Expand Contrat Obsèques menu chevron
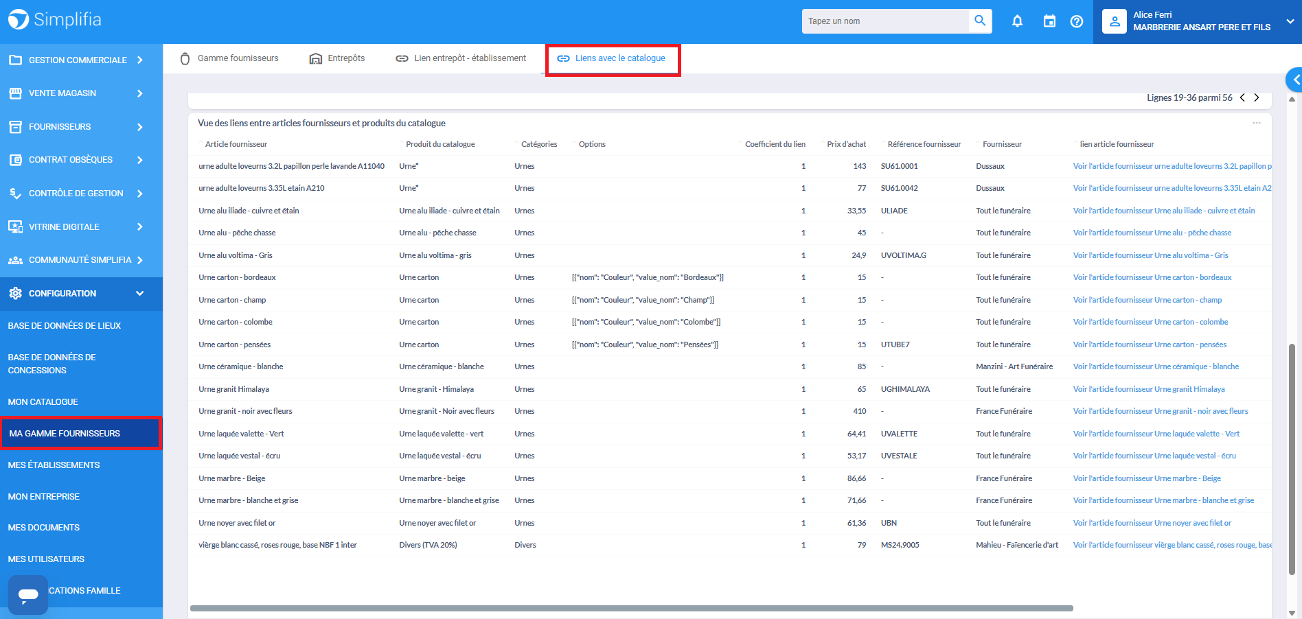Image resolution: width=1302 pixels, height=619 pixels. 140,160
